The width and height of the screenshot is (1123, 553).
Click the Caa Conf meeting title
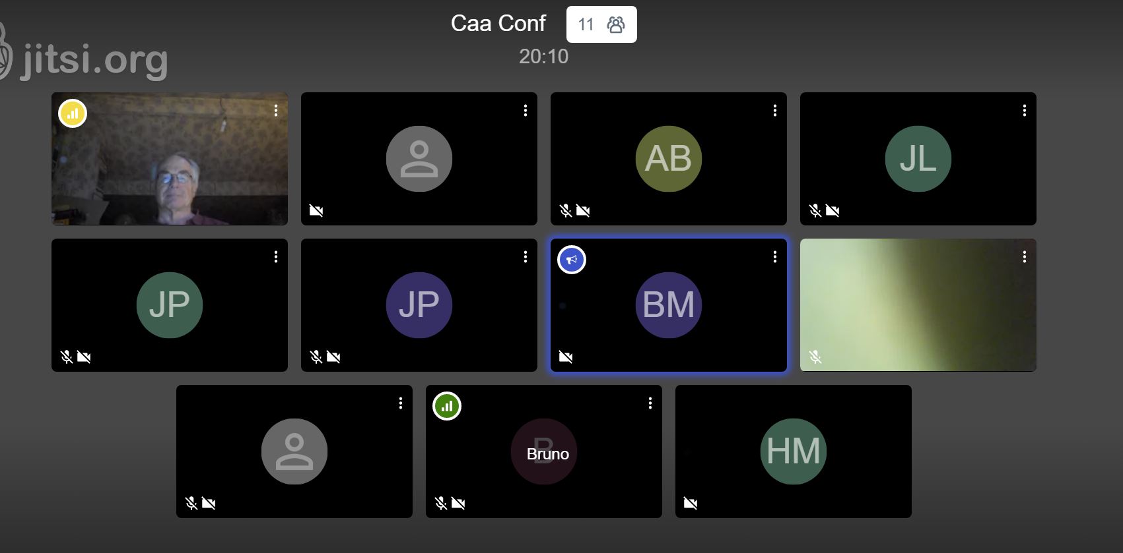click(498, 24)
